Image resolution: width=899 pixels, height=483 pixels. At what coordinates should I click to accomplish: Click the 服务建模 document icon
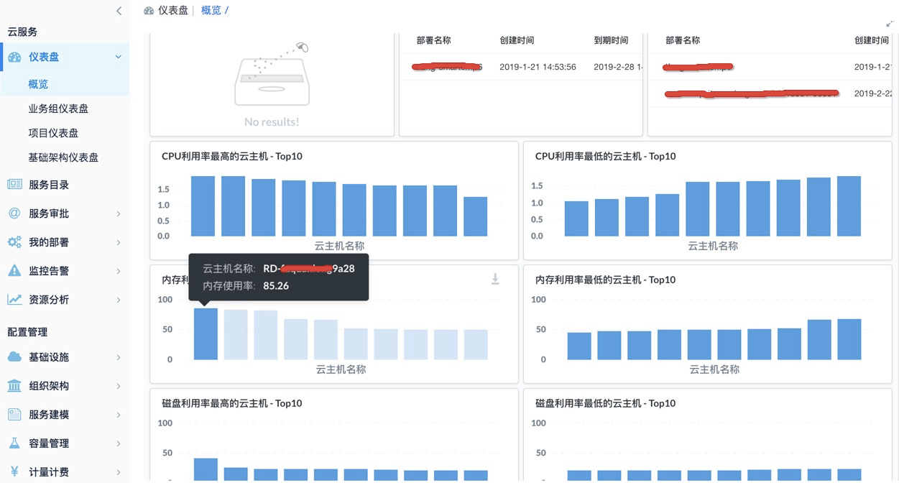click(x=14, y=415)
